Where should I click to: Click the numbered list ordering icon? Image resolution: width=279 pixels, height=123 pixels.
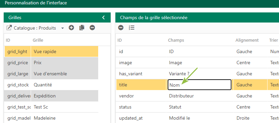point(132,28)
